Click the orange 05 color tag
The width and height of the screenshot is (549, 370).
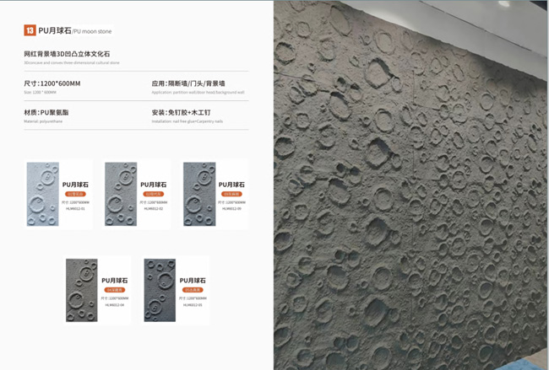(x=193, y=290)
